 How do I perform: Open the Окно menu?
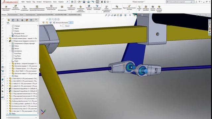pos(55,2)
